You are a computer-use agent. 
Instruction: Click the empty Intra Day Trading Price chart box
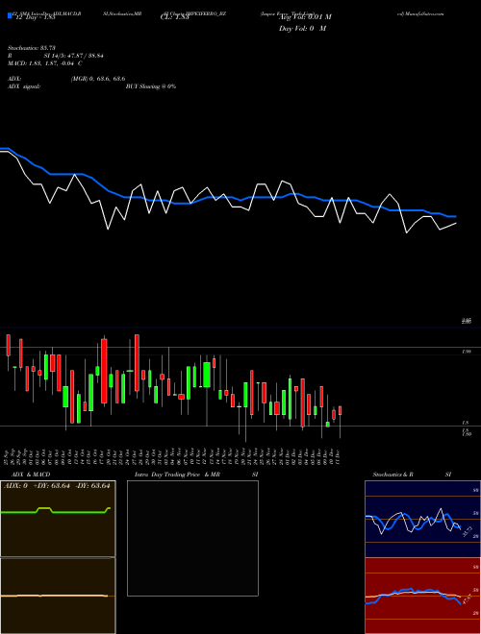pyautogui.click(x=192, y=538)
